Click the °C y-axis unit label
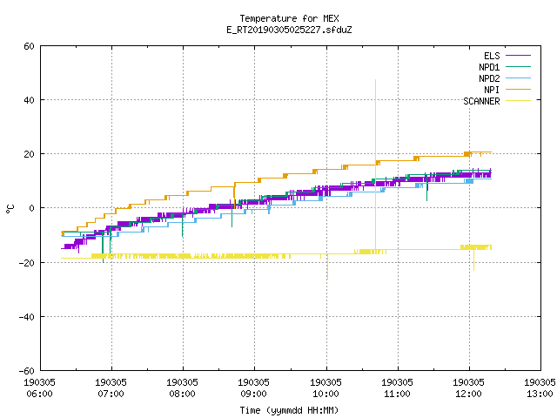 10,209
